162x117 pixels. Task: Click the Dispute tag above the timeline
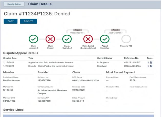click(x=77, y=30)
